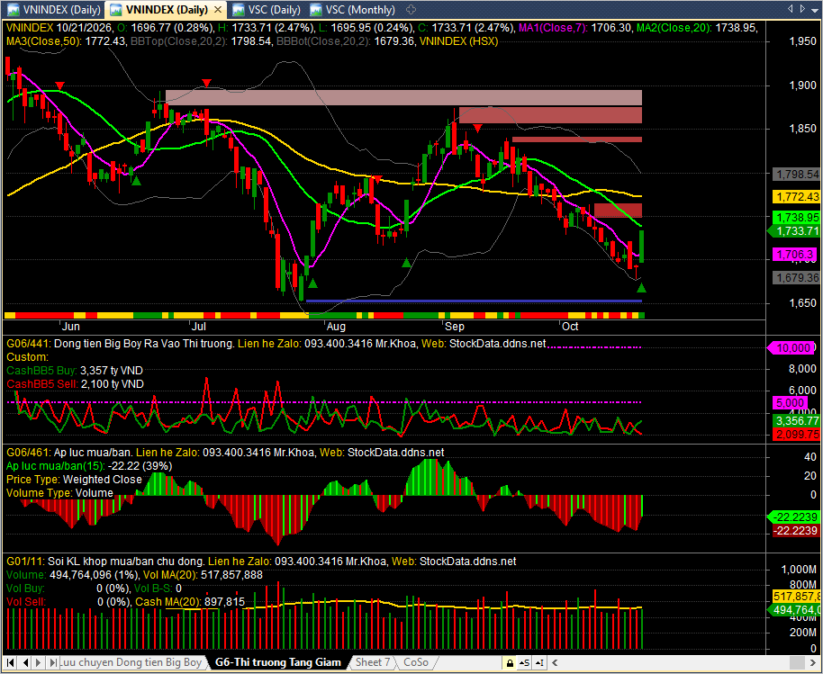Jump to first sheet with the first-sheet arrow
Screen dimensions: 823x674
tap(11, 662)
